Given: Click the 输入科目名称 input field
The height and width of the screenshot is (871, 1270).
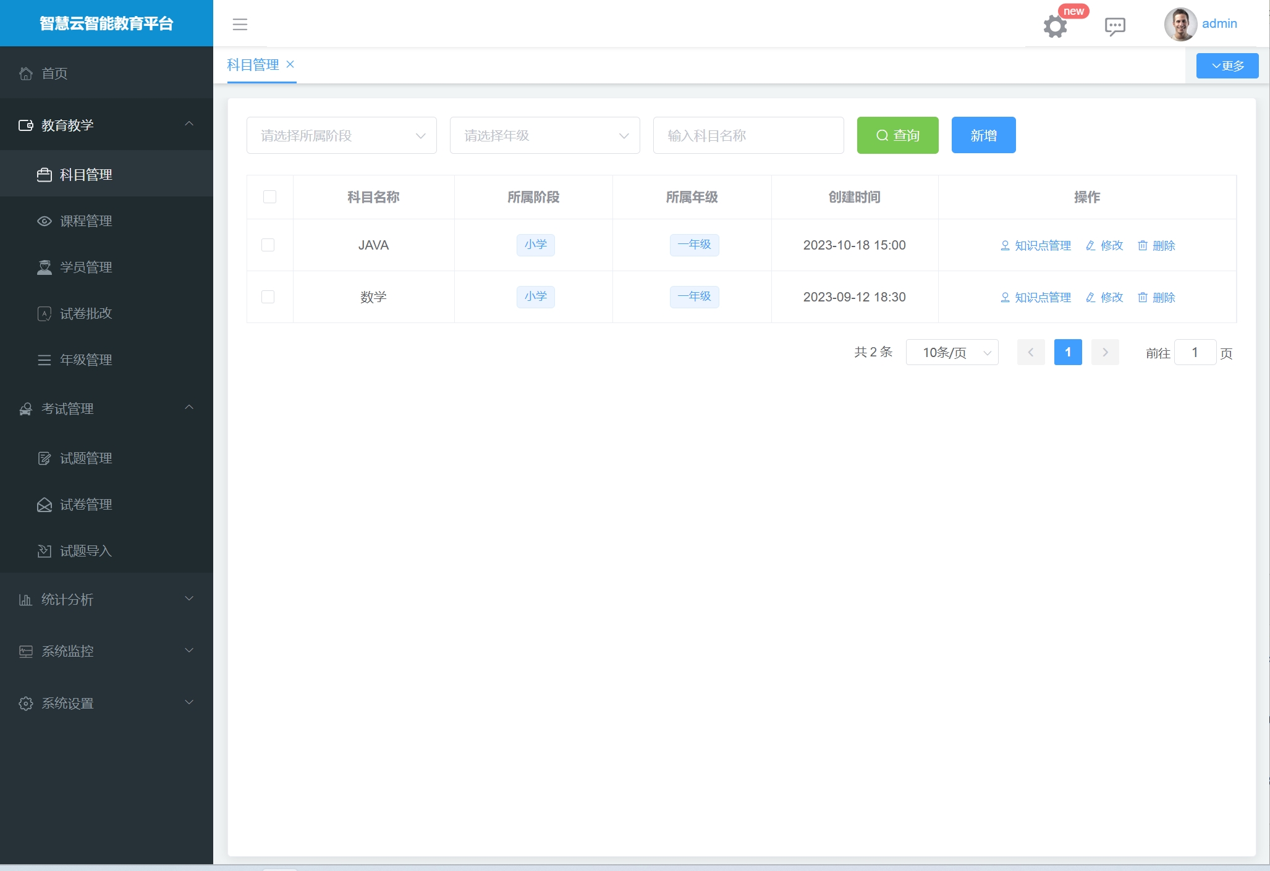Looking at the screenshot, I should click(748, 135).
